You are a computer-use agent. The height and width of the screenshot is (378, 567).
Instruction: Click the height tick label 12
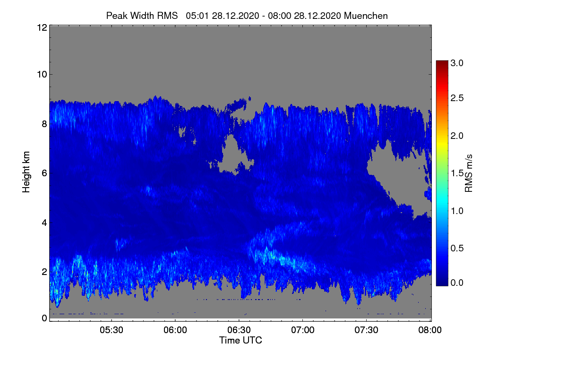(x=41, y=27)
